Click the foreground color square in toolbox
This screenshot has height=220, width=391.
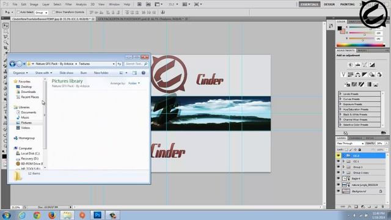click(x=4, y=156)
